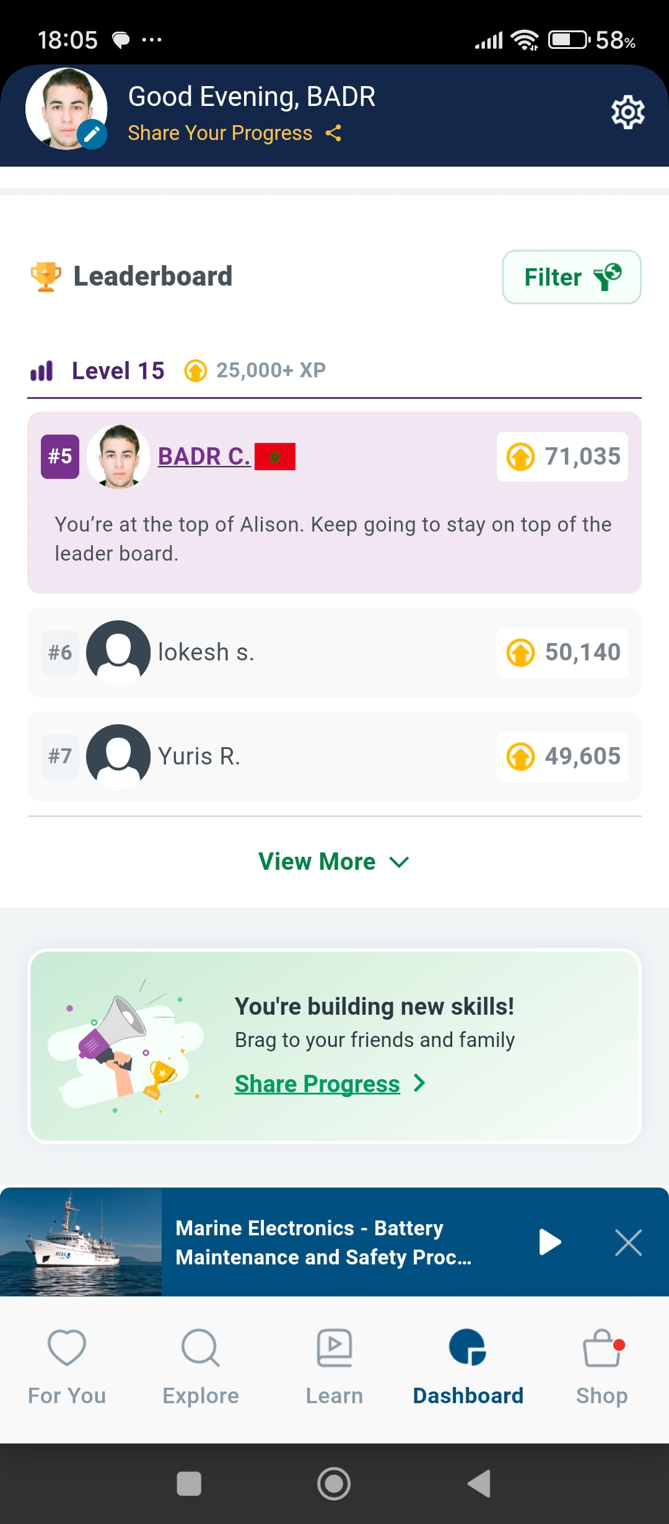This screenshot has height=1524, width=669.
Task: Dismiss the Marine Electronics course banner
Action: point(628,1242)
